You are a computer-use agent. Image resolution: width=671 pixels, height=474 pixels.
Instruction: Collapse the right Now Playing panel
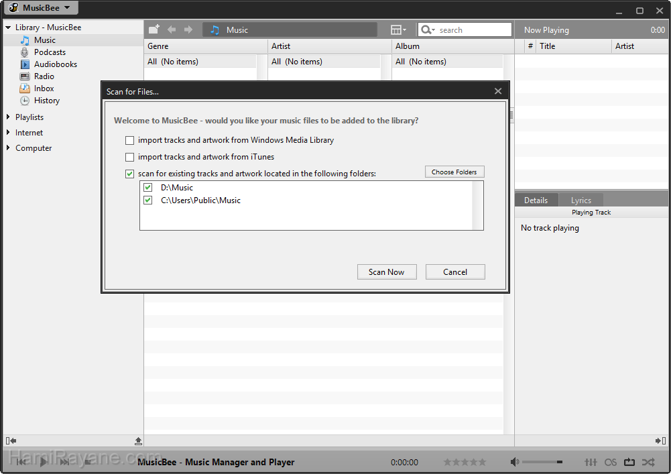pyautogui.click(x=660, y=440)
